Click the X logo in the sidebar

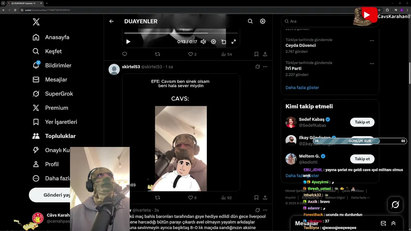pyautogui.click(x=36, y=22)
